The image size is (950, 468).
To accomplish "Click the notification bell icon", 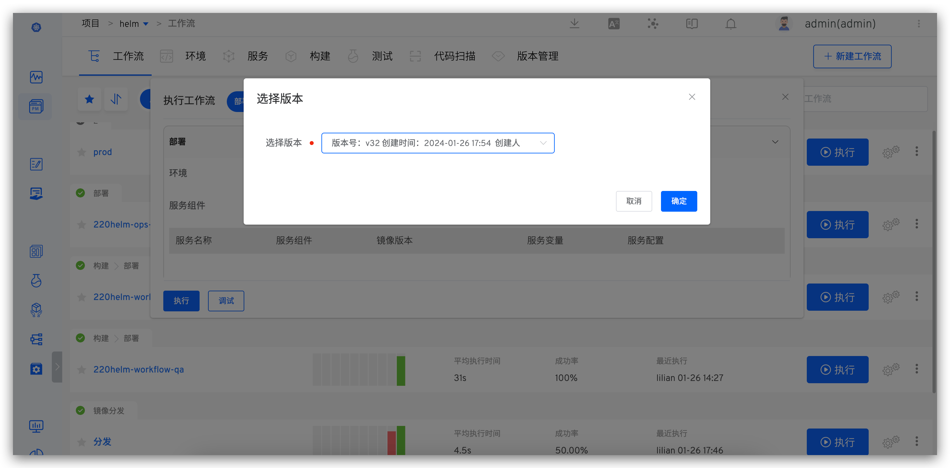I will [731, 24].
